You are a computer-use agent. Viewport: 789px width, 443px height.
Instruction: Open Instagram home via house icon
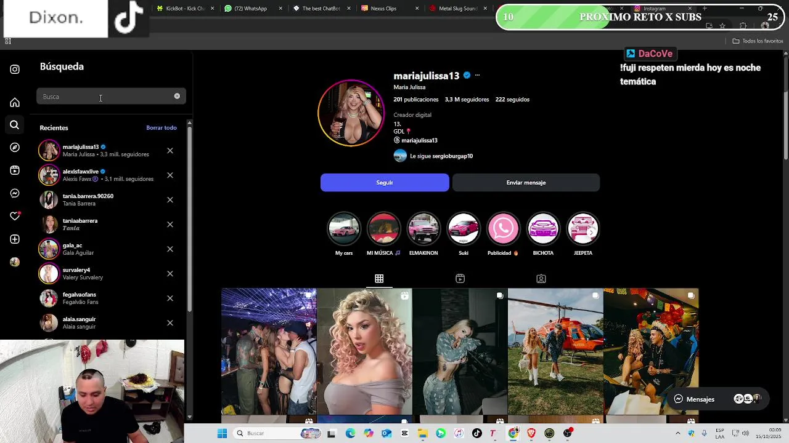[x=15, y=102]
